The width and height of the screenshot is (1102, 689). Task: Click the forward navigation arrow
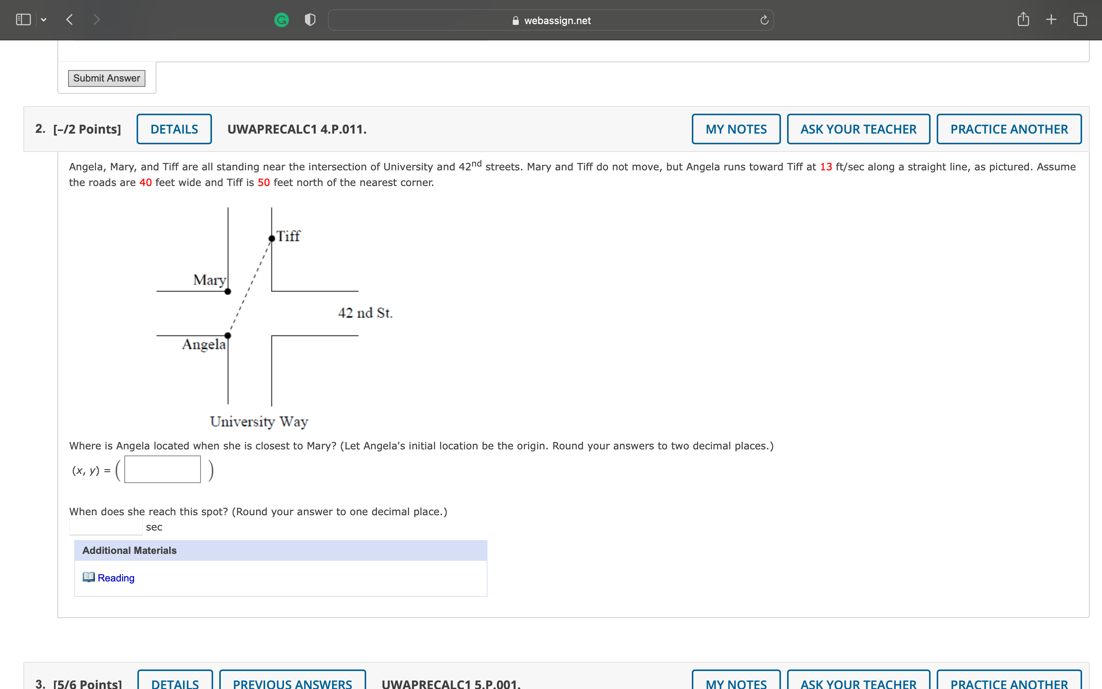(96, 20)
